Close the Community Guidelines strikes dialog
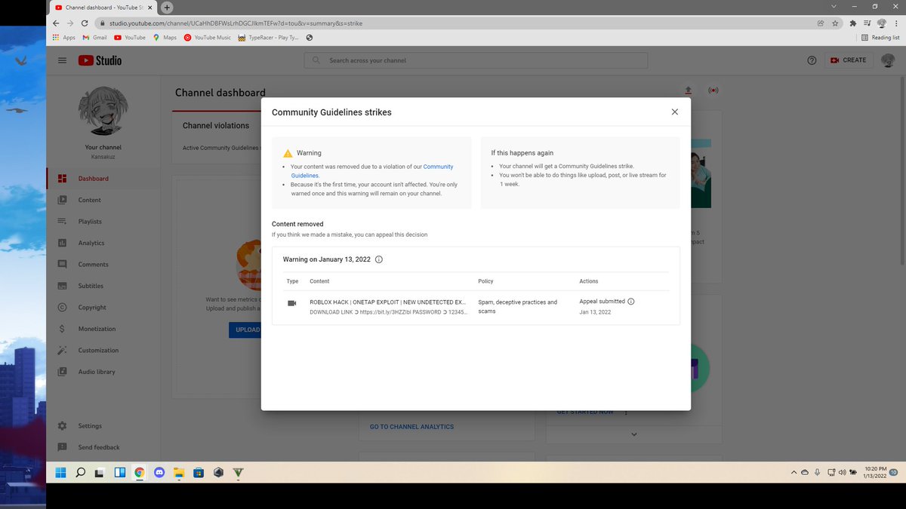 point(675,112)
